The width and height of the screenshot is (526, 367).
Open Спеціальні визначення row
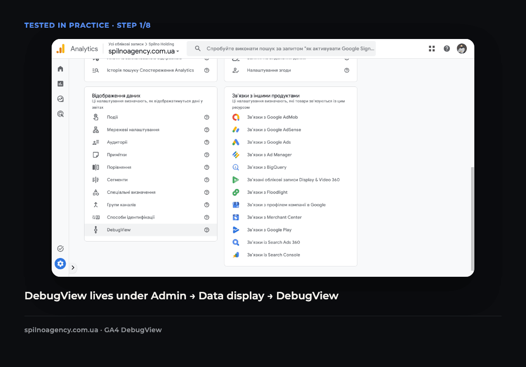click(151, 192)
